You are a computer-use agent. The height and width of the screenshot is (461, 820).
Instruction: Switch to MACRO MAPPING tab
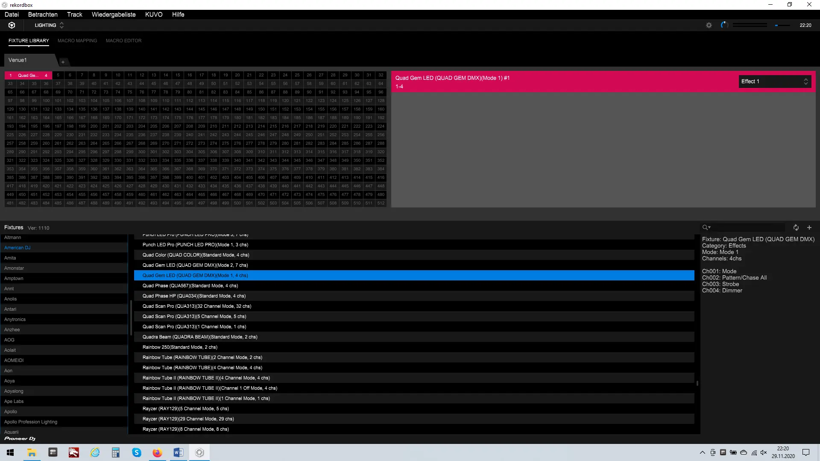pyautogui.click(x=77, y=41)
